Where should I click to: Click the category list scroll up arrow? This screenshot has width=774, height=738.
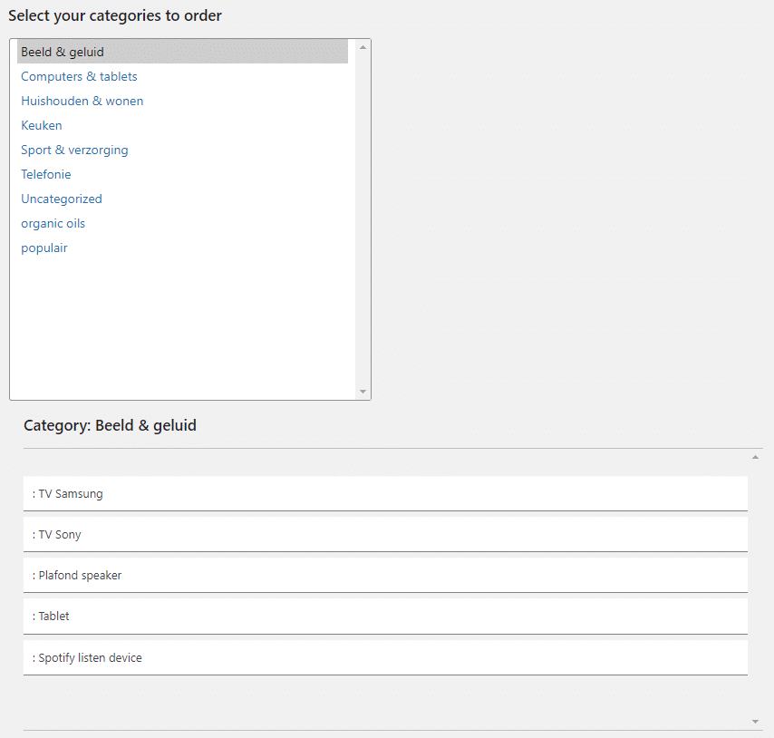363,47
